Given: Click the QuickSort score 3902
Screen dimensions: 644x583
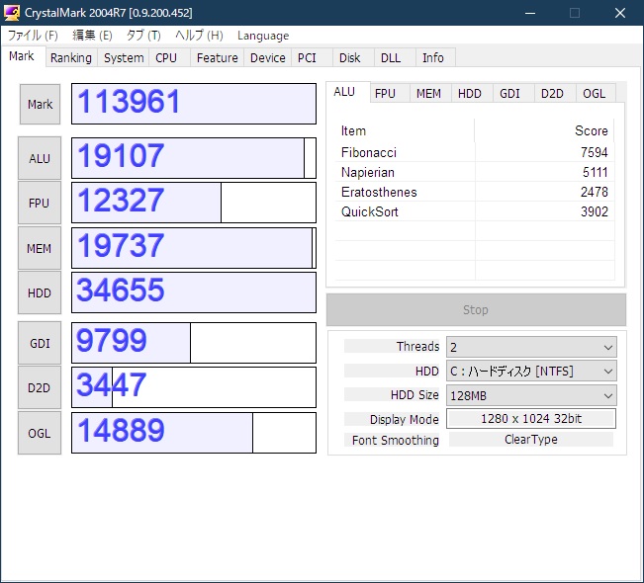Looking at the screenshot, I should 594,211.
